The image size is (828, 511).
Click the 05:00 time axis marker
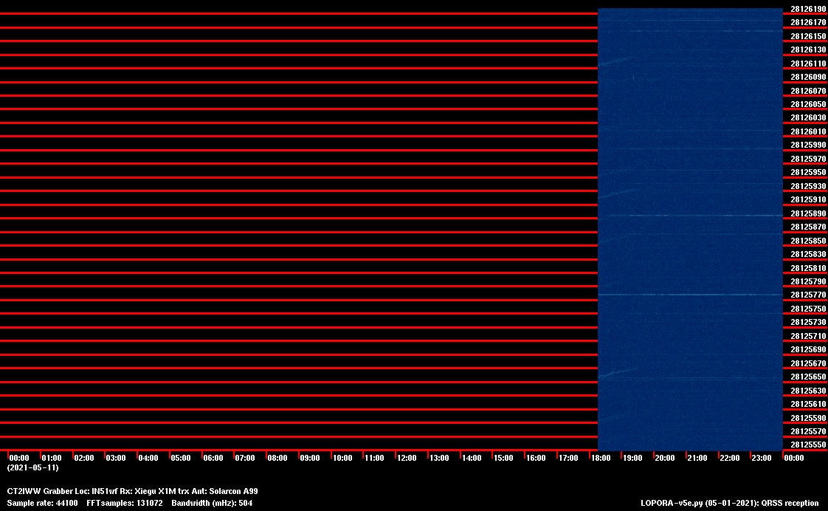click(181, 458)
